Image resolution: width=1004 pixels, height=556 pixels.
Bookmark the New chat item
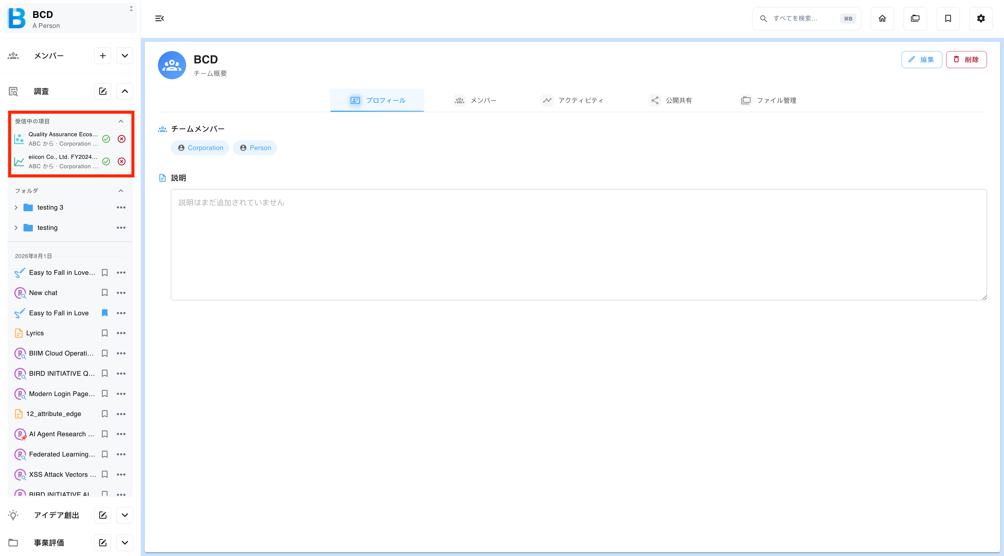[x=105, y=293]
